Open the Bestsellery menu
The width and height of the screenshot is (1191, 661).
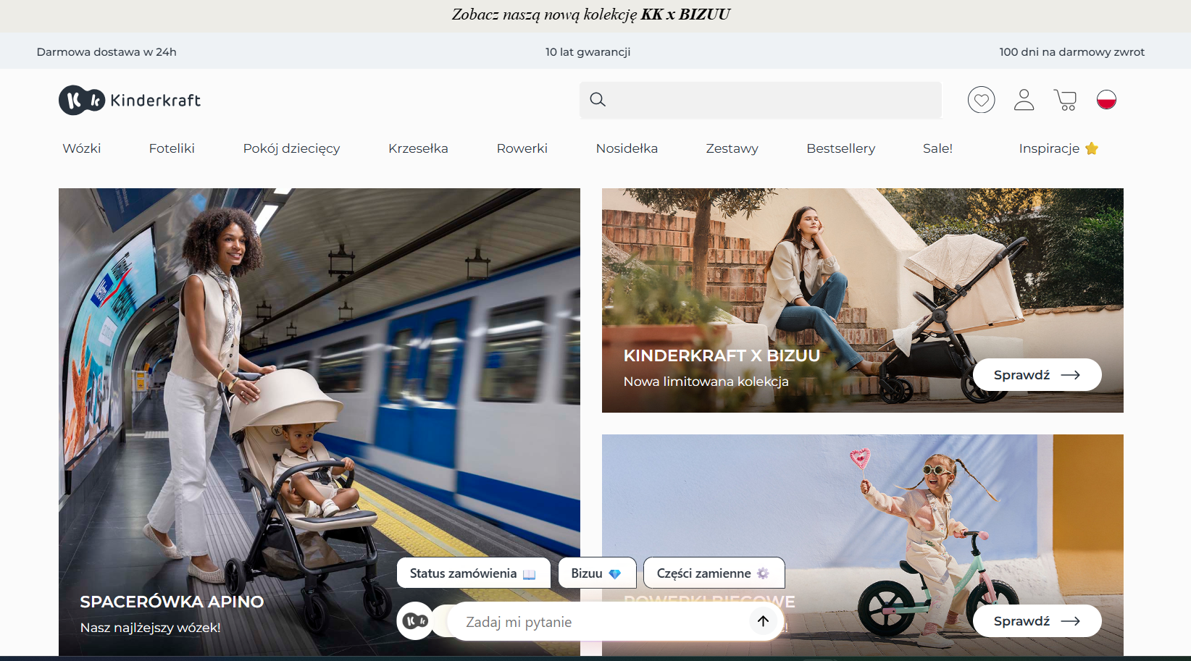(840, 148)
